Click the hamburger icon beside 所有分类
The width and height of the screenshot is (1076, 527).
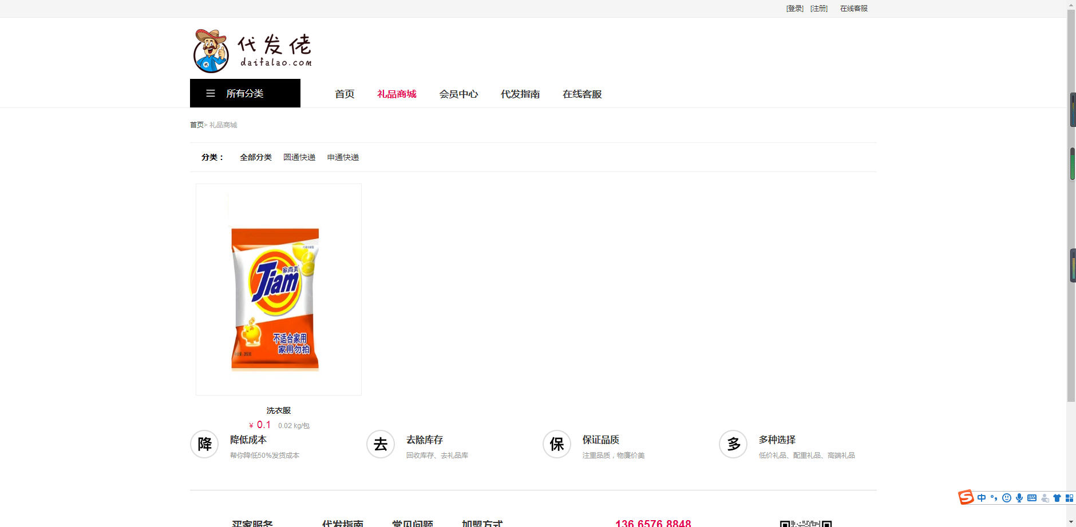(211, 93)
